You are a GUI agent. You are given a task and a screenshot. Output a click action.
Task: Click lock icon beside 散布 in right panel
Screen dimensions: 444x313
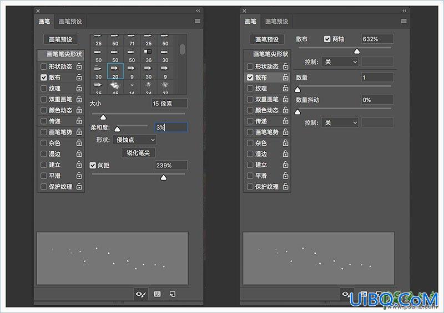(x=286, y=77)
